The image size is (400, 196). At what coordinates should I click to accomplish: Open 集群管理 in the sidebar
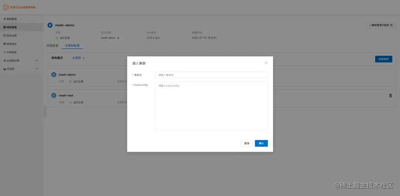(x=21, y=19)
